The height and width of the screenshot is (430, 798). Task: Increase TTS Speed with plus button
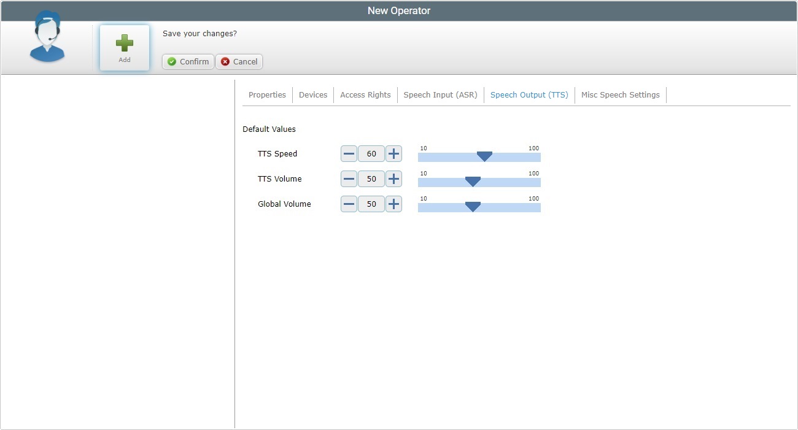[393, 154]
